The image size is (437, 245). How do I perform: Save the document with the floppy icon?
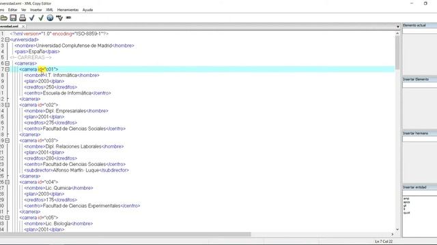click(13, 18)
